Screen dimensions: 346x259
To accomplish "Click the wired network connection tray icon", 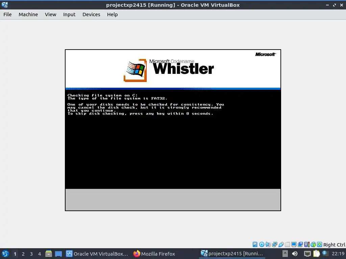I will [307, 254].
